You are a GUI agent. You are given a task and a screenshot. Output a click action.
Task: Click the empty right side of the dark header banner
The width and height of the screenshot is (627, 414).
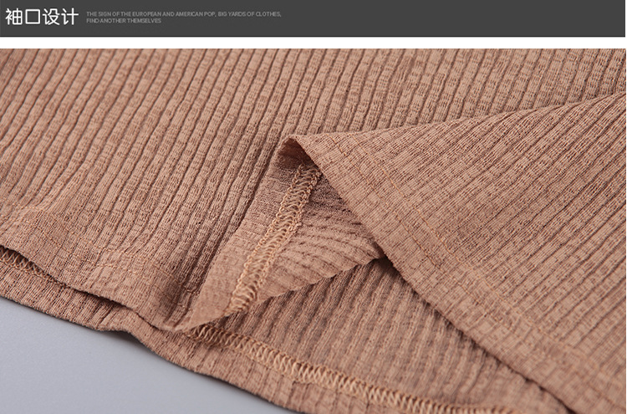(x=468, y=18)
